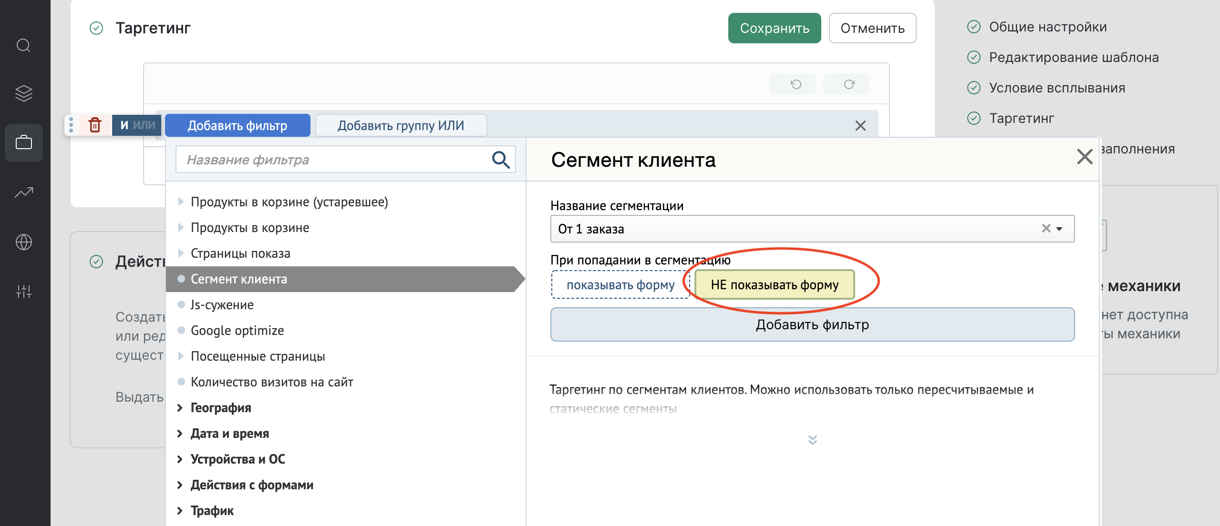Expand description with double chevron down
Viewport: 1220px width, 526px height.
click(813, 440)
